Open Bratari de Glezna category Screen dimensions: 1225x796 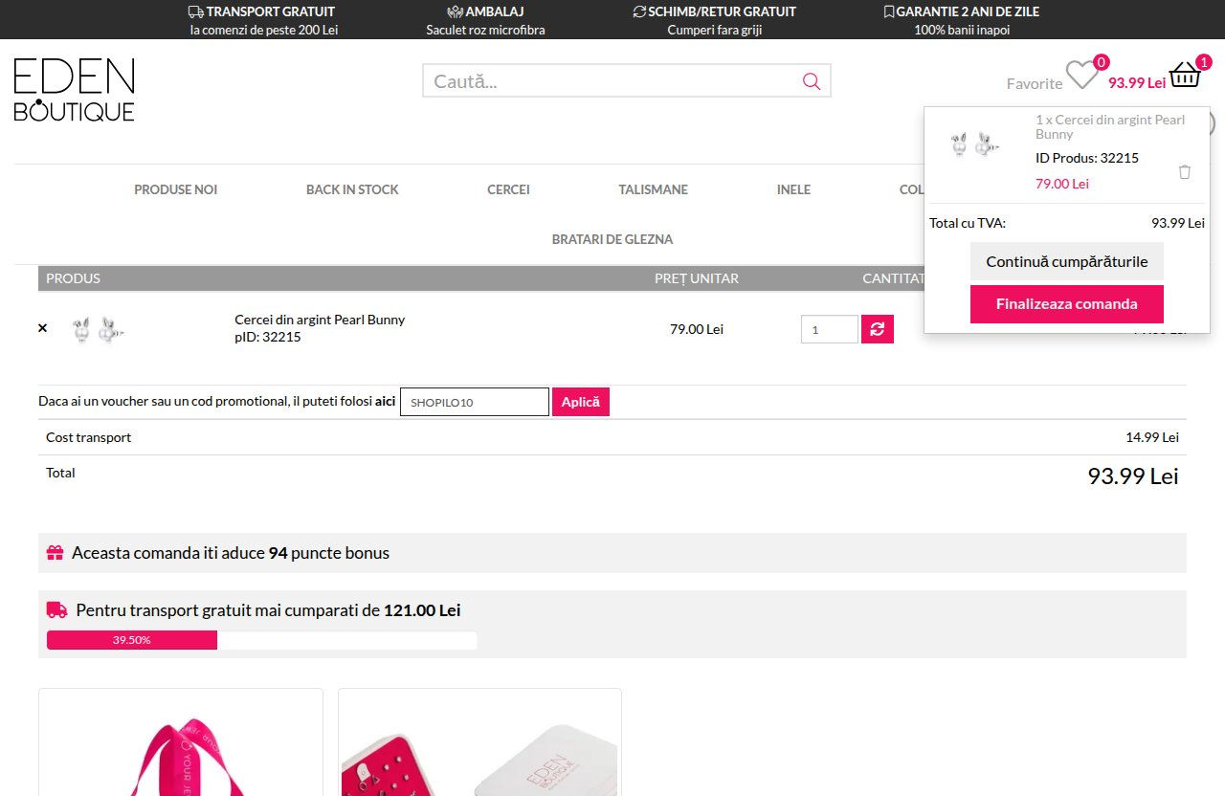612,239
